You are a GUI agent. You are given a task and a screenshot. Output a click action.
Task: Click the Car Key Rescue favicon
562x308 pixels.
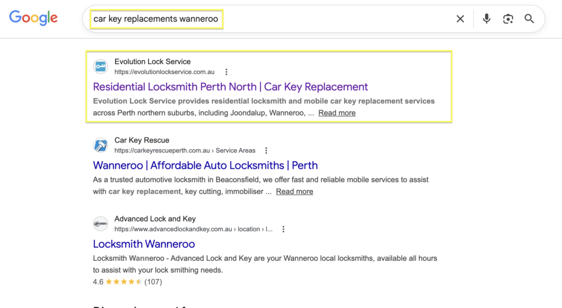(101, 145)
